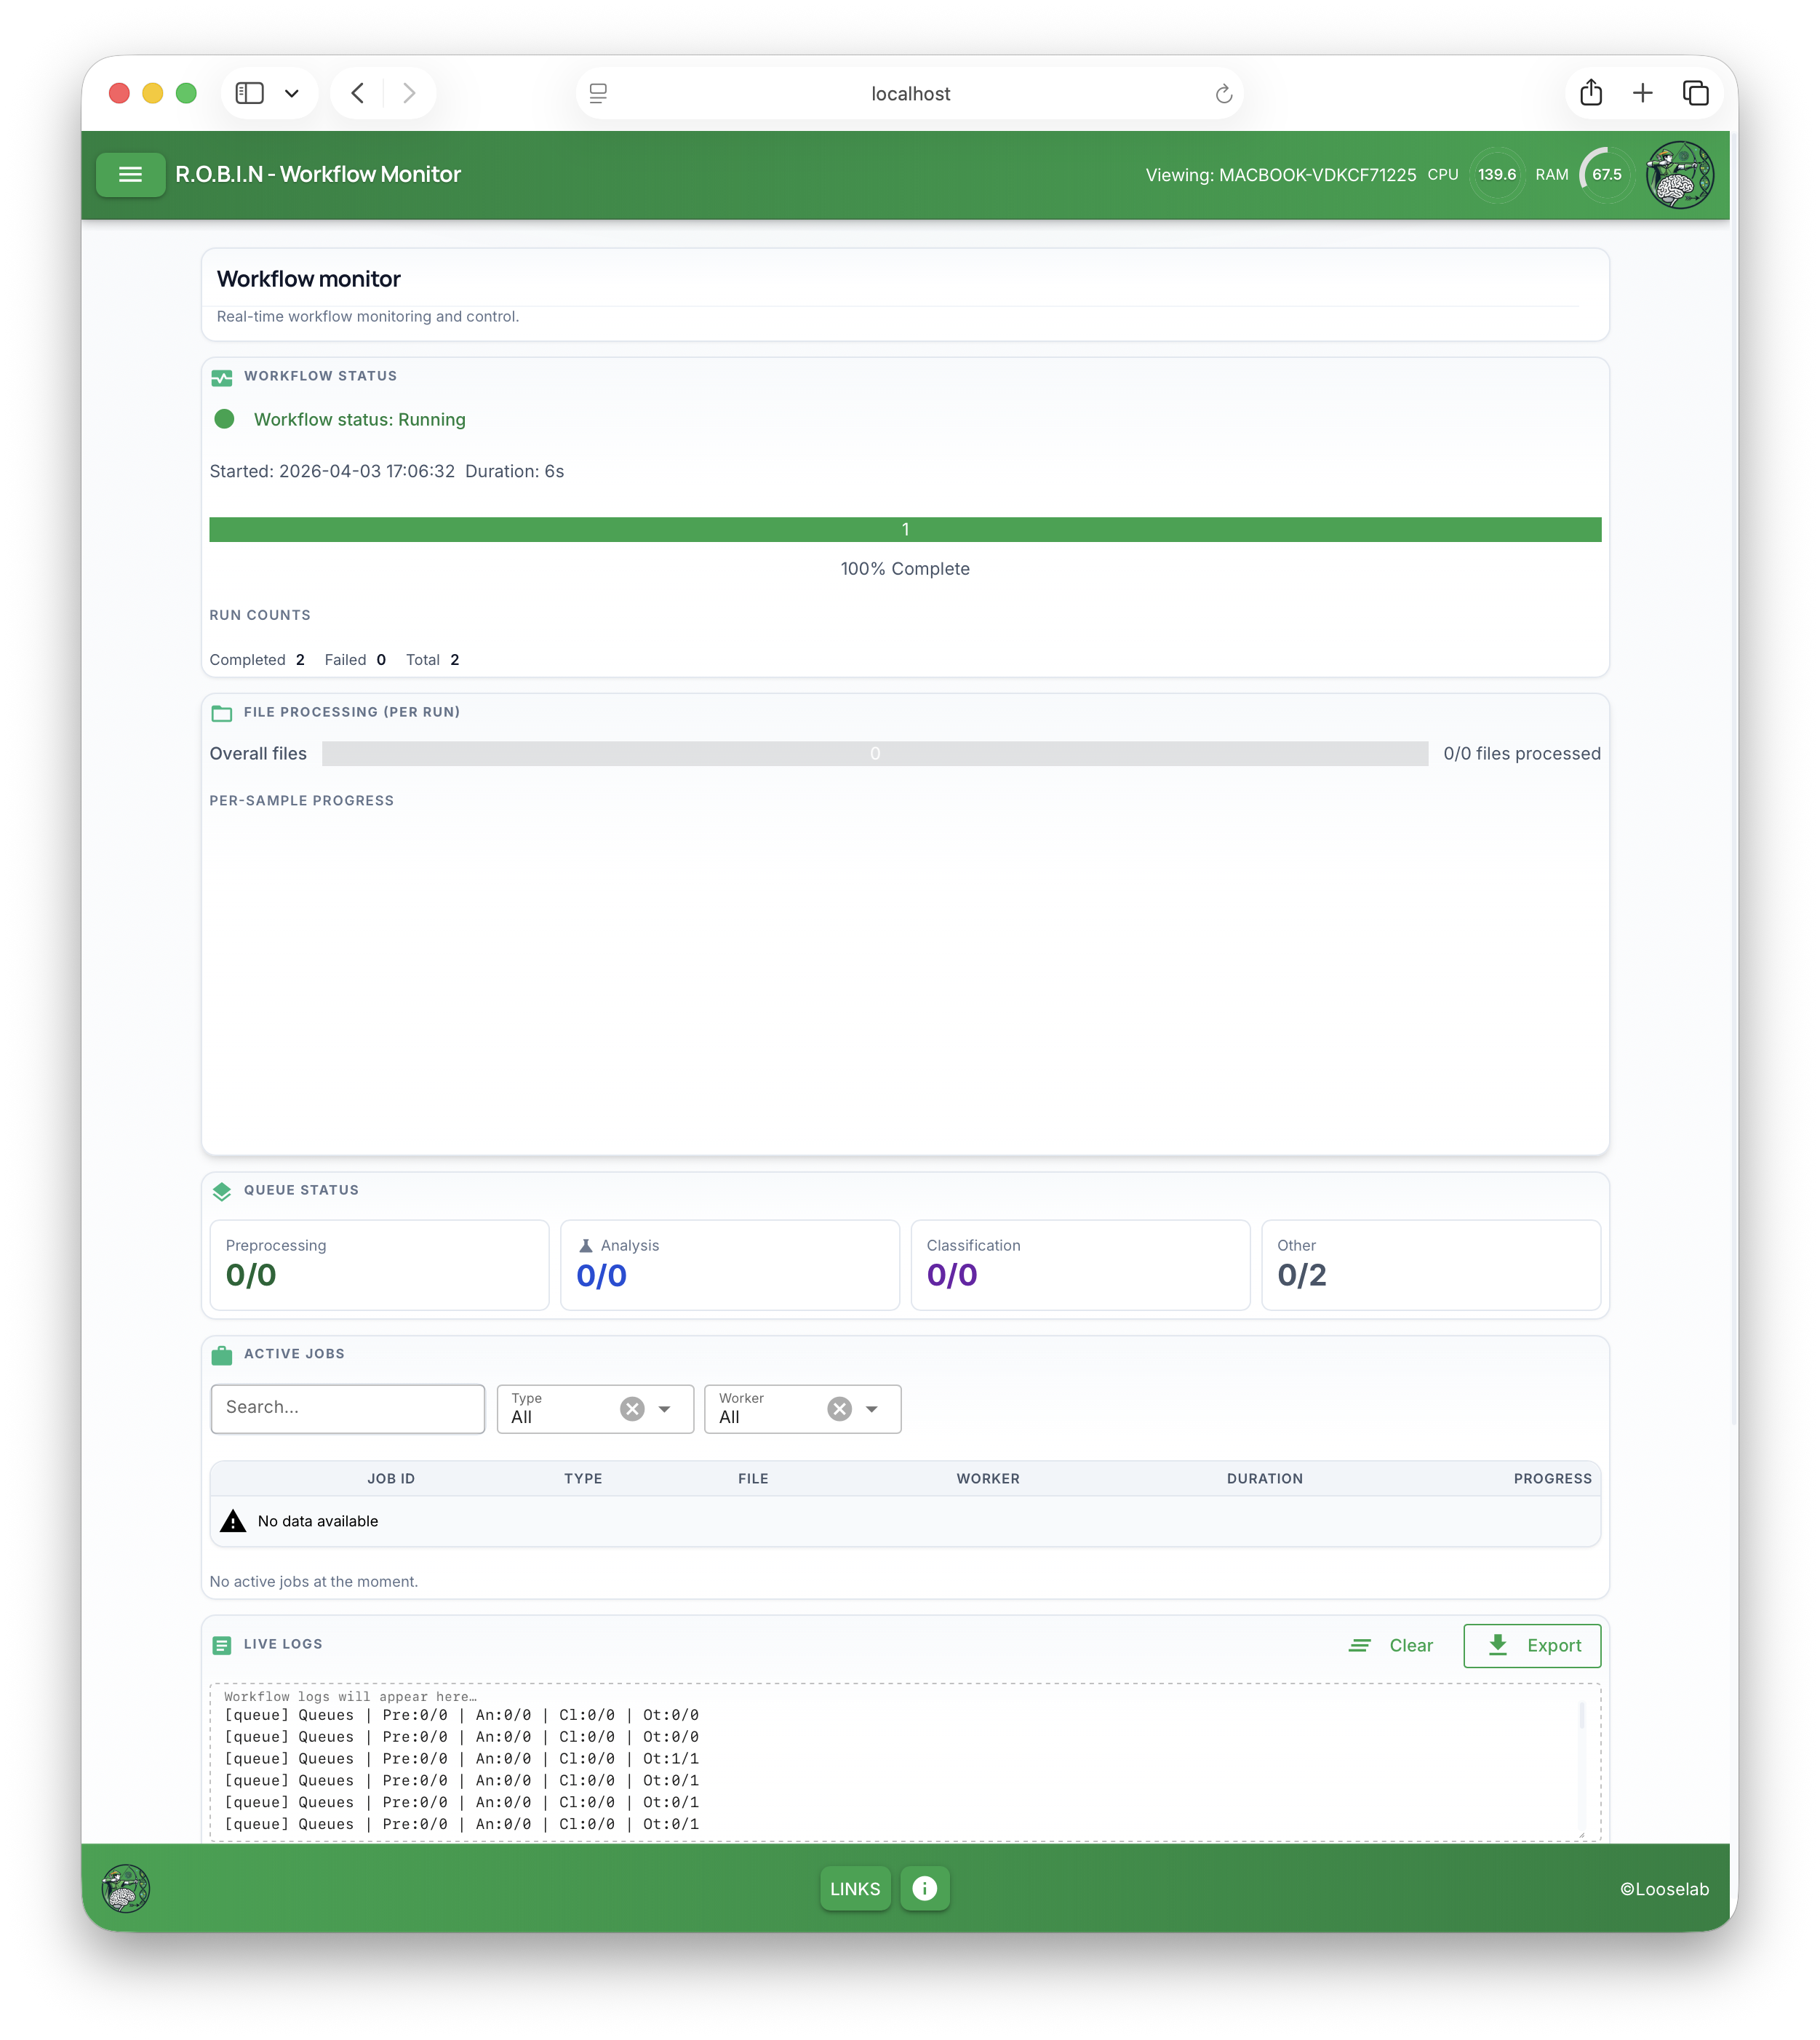
Task: Click the layers icon beside Queue Status
Action: (x=222, y=1191)
